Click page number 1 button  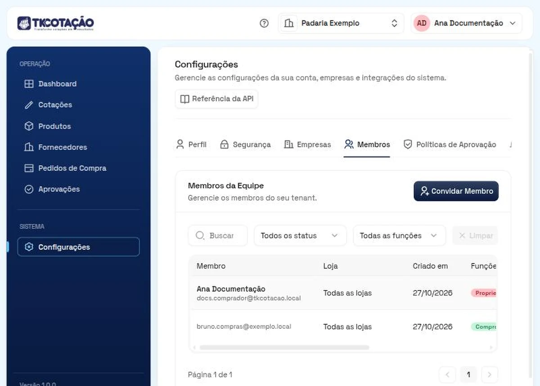pyautogui.click(x=468, y=374)
